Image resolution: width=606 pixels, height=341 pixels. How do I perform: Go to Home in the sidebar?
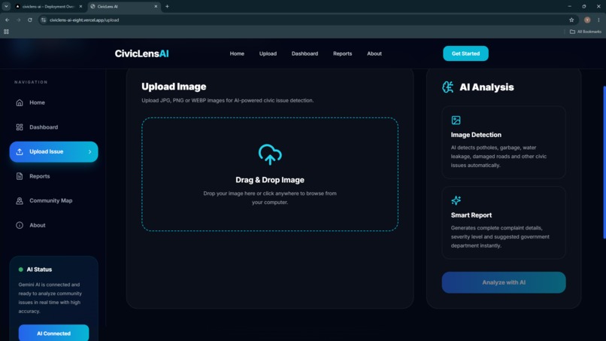pos(53,102)
